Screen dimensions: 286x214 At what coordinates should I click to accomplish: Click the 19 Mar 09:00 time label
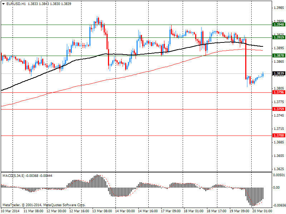tap(240, 211)
